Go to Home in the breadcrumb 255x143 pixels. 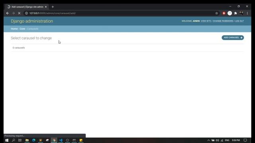pyautogui.click(x=14, y=29)
